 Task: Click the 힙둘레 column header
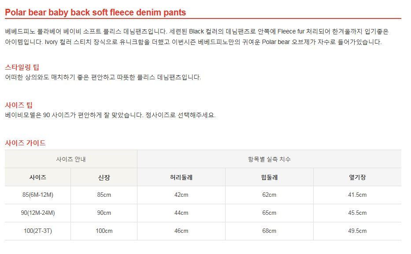pyautogui.click(x=269, y=177)
